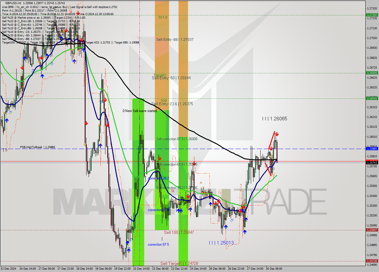Select the 'Sell correction 38.2' label
Screen dimensions: 379x272
[177, 188]
